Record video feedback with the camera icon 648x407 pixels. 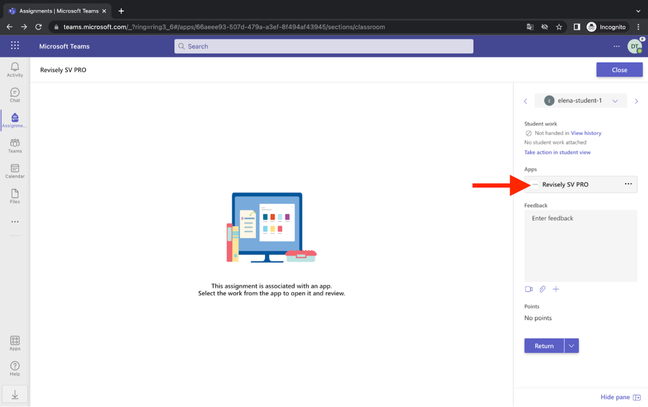529,289
